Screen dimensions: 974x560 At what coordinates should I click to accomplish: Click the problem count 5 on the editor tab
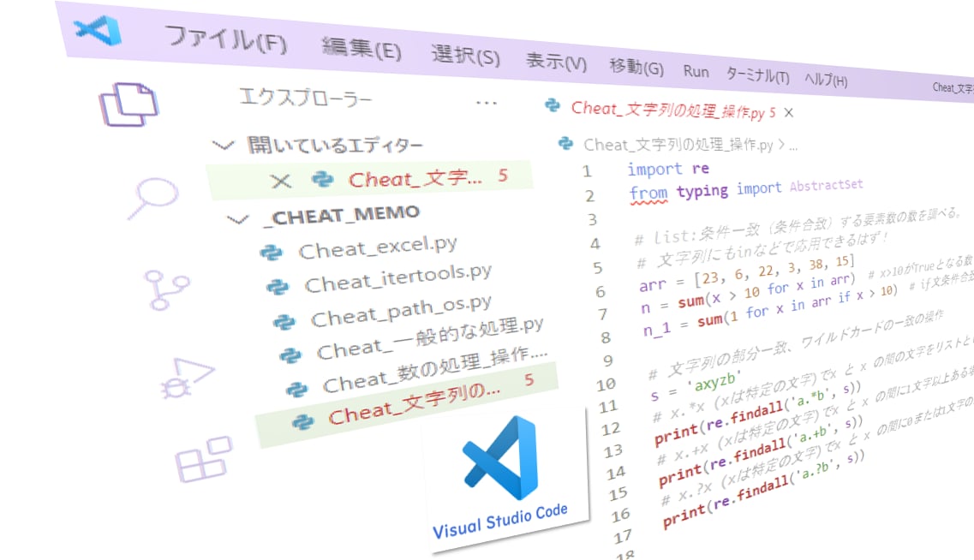[x=772, y=112]
